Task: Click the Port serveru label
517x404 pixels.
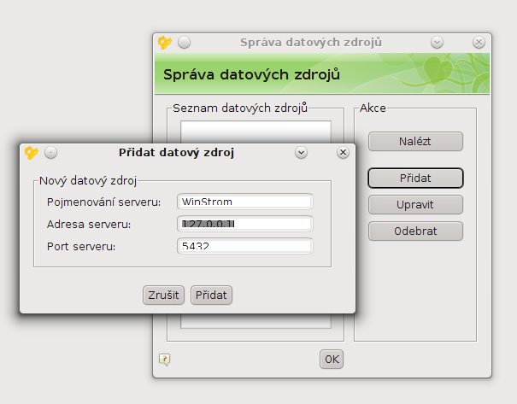Action: tap(81, 247)
